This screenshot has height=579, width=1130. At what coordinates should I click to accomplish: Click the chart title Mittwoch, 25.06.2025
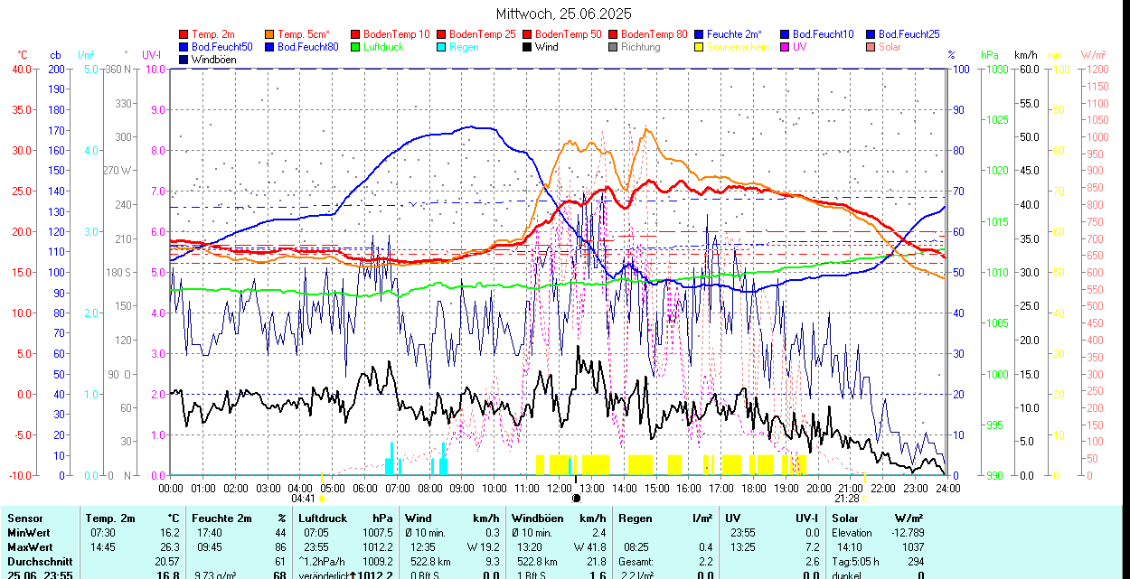pyautogui.click(x=564, y=14)
